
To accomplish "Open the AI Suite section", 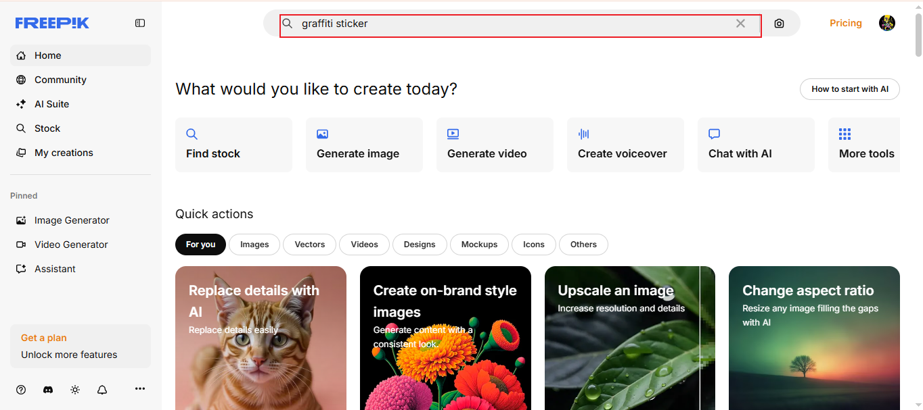I will tap(51, 104).
